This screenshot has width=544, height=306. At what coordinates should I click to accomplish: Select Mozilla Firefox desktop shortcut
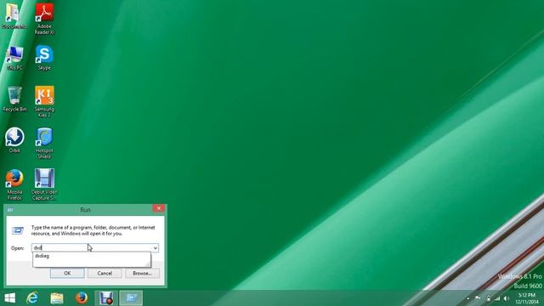tap(14, 184)
